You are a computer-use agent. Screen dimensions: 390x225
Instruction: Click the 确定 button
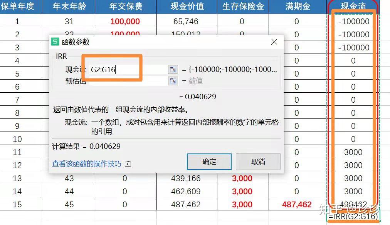click(x=209, y=162)
